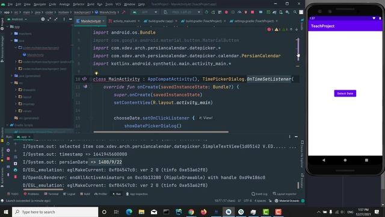
Task: Open the VCS menu
Action: coord(118,4)
